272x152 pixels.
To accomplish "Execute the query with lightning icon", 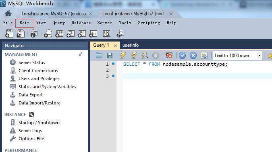I will 123,55.
